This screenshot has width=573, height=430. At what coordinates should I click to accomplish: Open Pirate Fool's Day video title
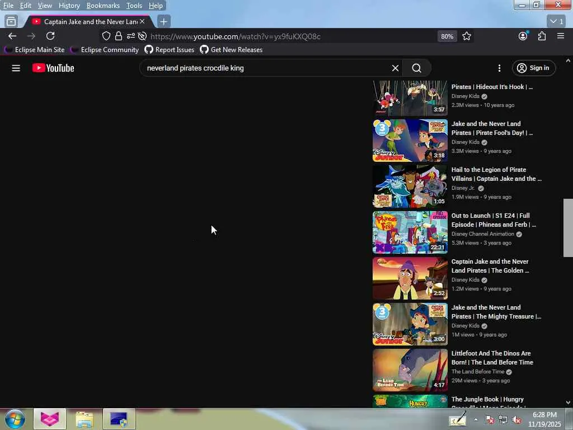pos(492,128)
